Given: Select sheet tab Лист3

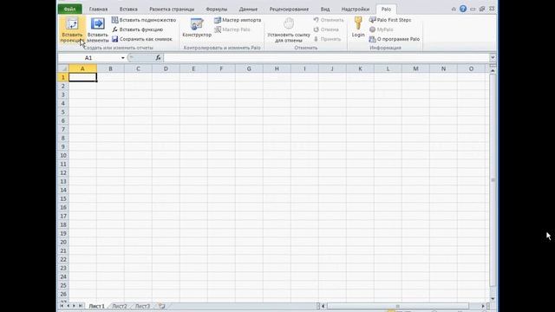Looking at the screenshot, I should pos(142,306).
